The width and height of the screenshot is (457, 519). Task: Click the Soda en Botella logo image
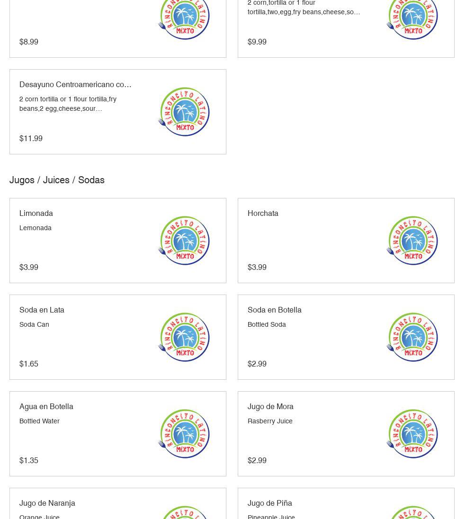click(412, 337)
